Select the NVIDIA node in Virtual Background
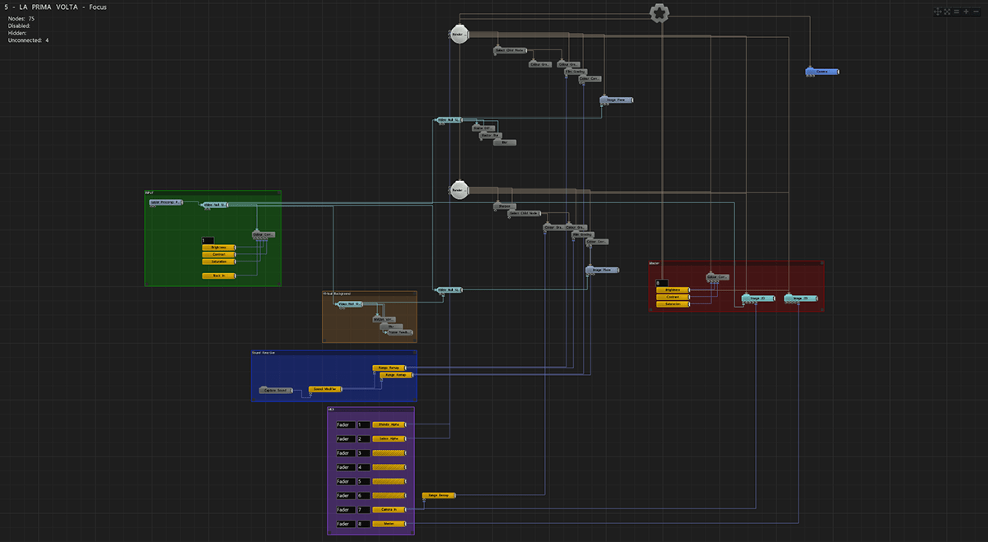The image size is (988, 542). click(384, 318)
